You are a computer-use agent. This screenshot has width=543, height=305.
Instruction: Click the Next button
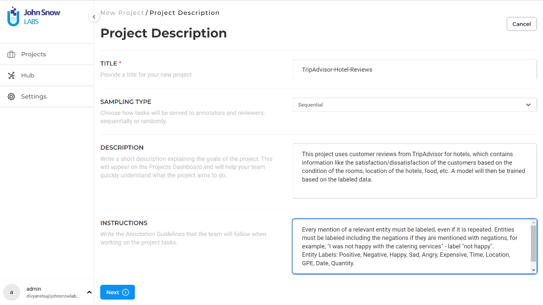117,292
